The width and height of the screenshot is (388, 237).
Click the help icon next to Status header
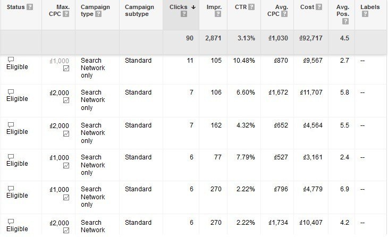click(30, 7)
